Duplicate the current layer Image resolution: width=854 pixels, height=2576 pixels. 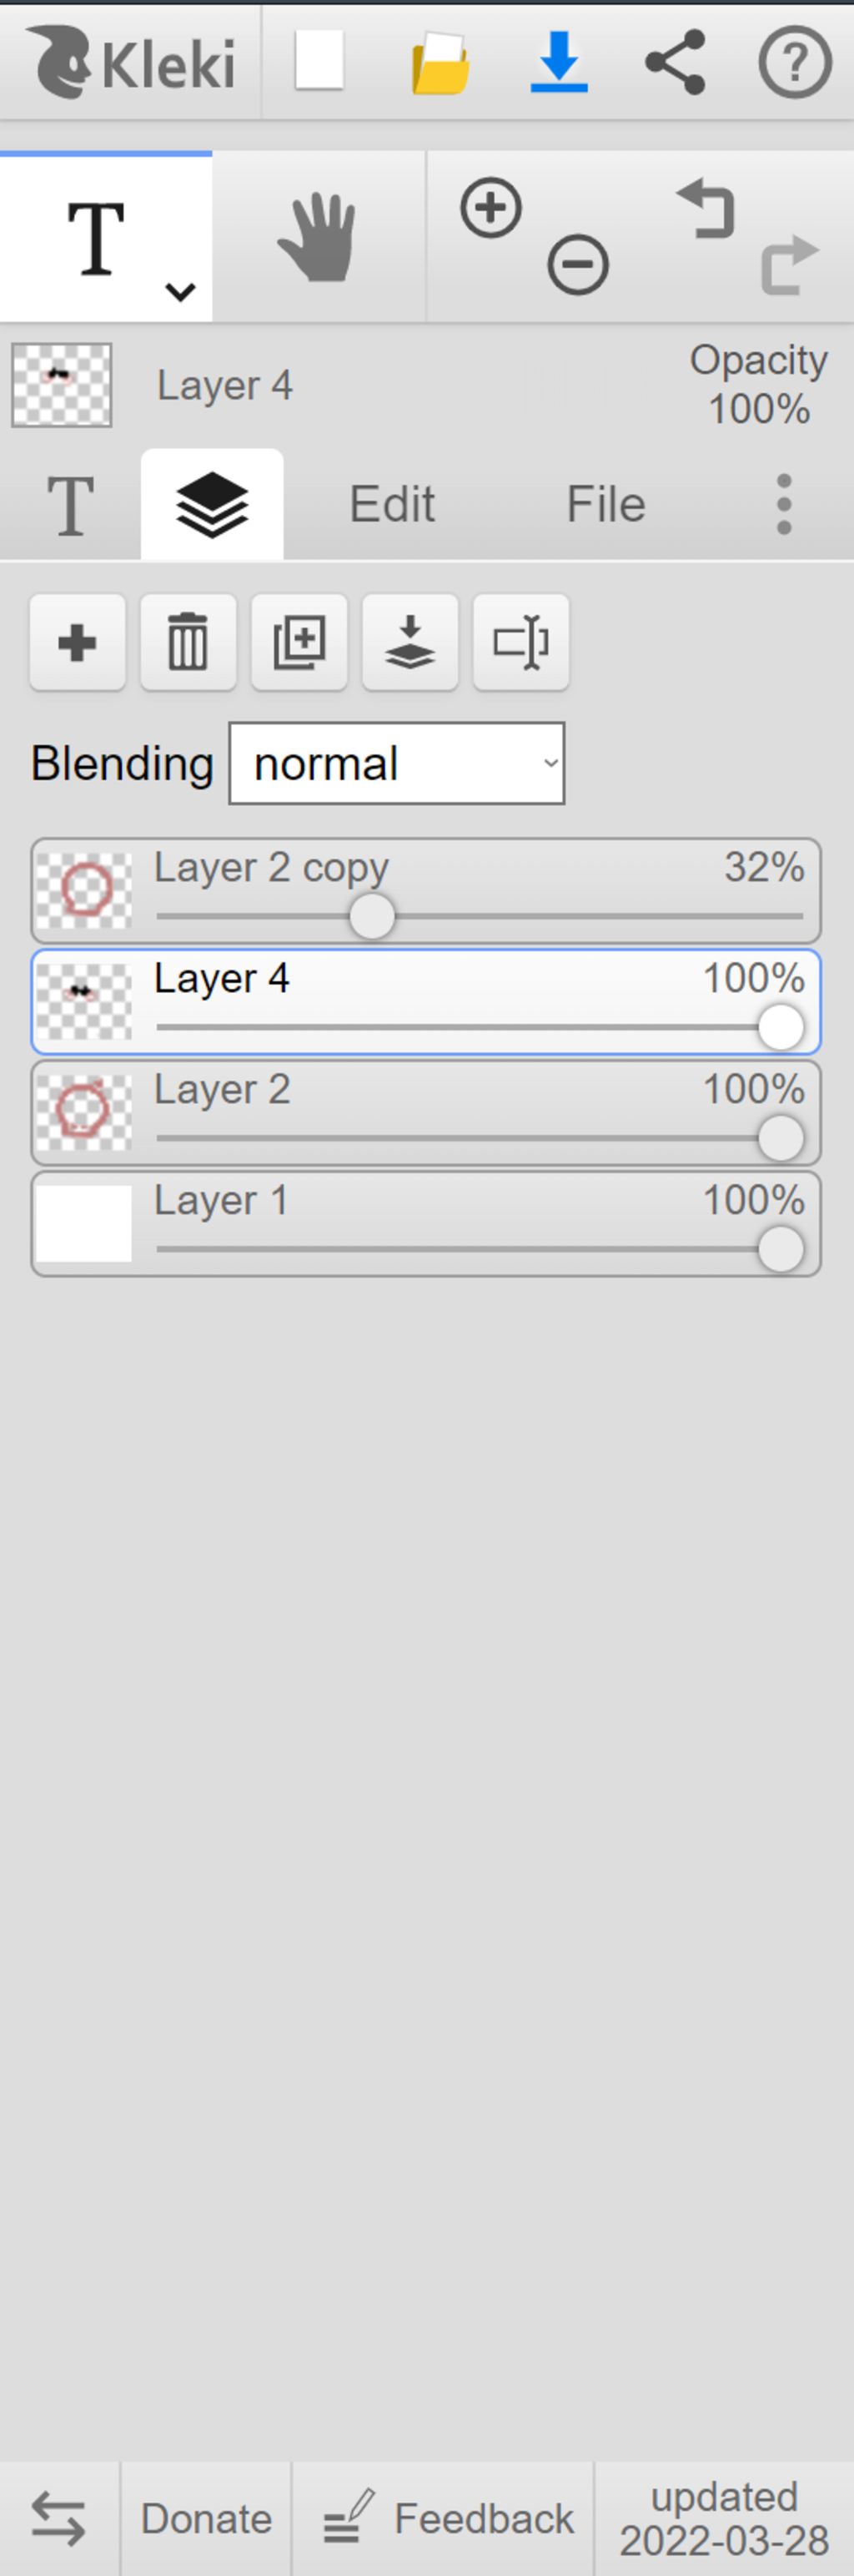click(299, 642)
